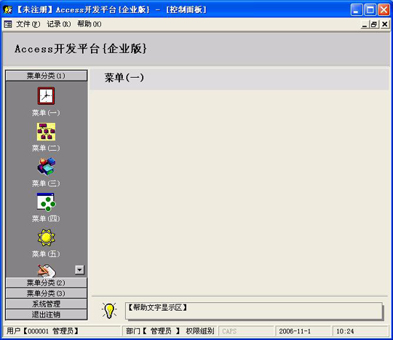Viewport: 393px width, 340px height.
Task: Click the light bulb help icon
Action: tap(109, 310)
